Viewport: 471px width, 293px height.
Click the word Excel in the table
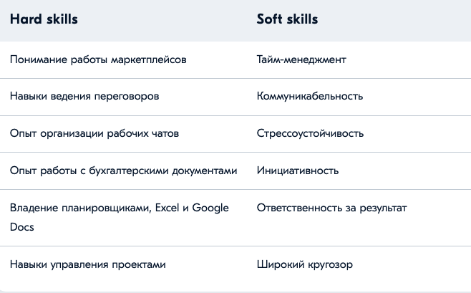(x=167, y=208)
